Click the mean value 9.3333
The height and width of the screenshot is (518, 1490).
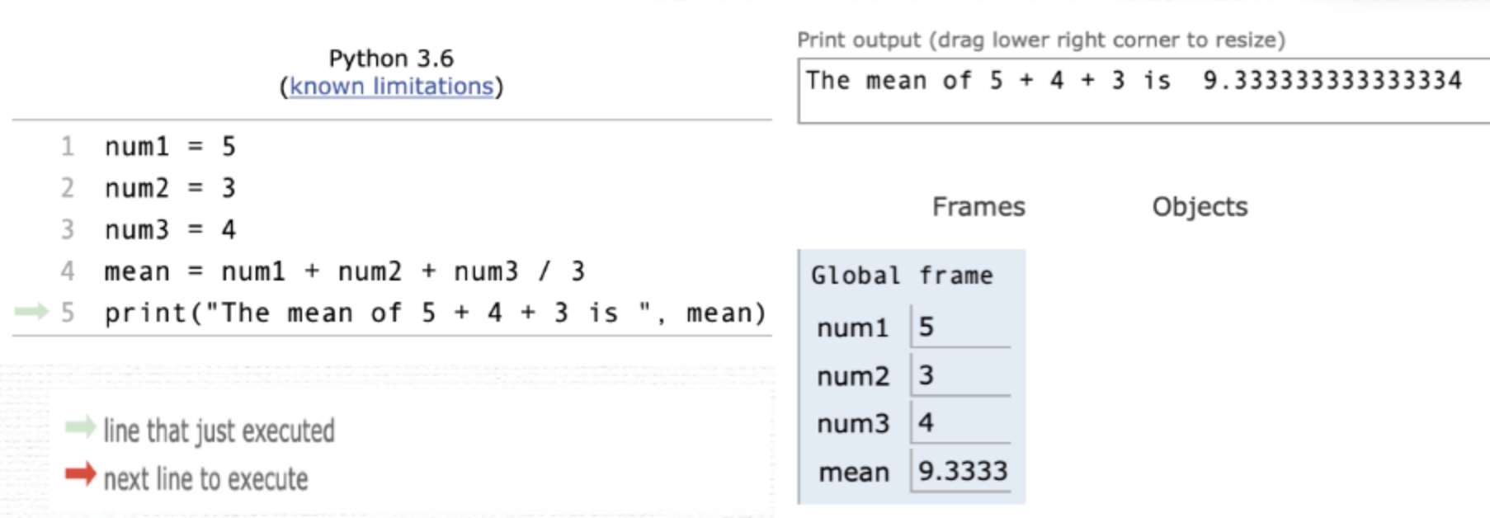962,471
